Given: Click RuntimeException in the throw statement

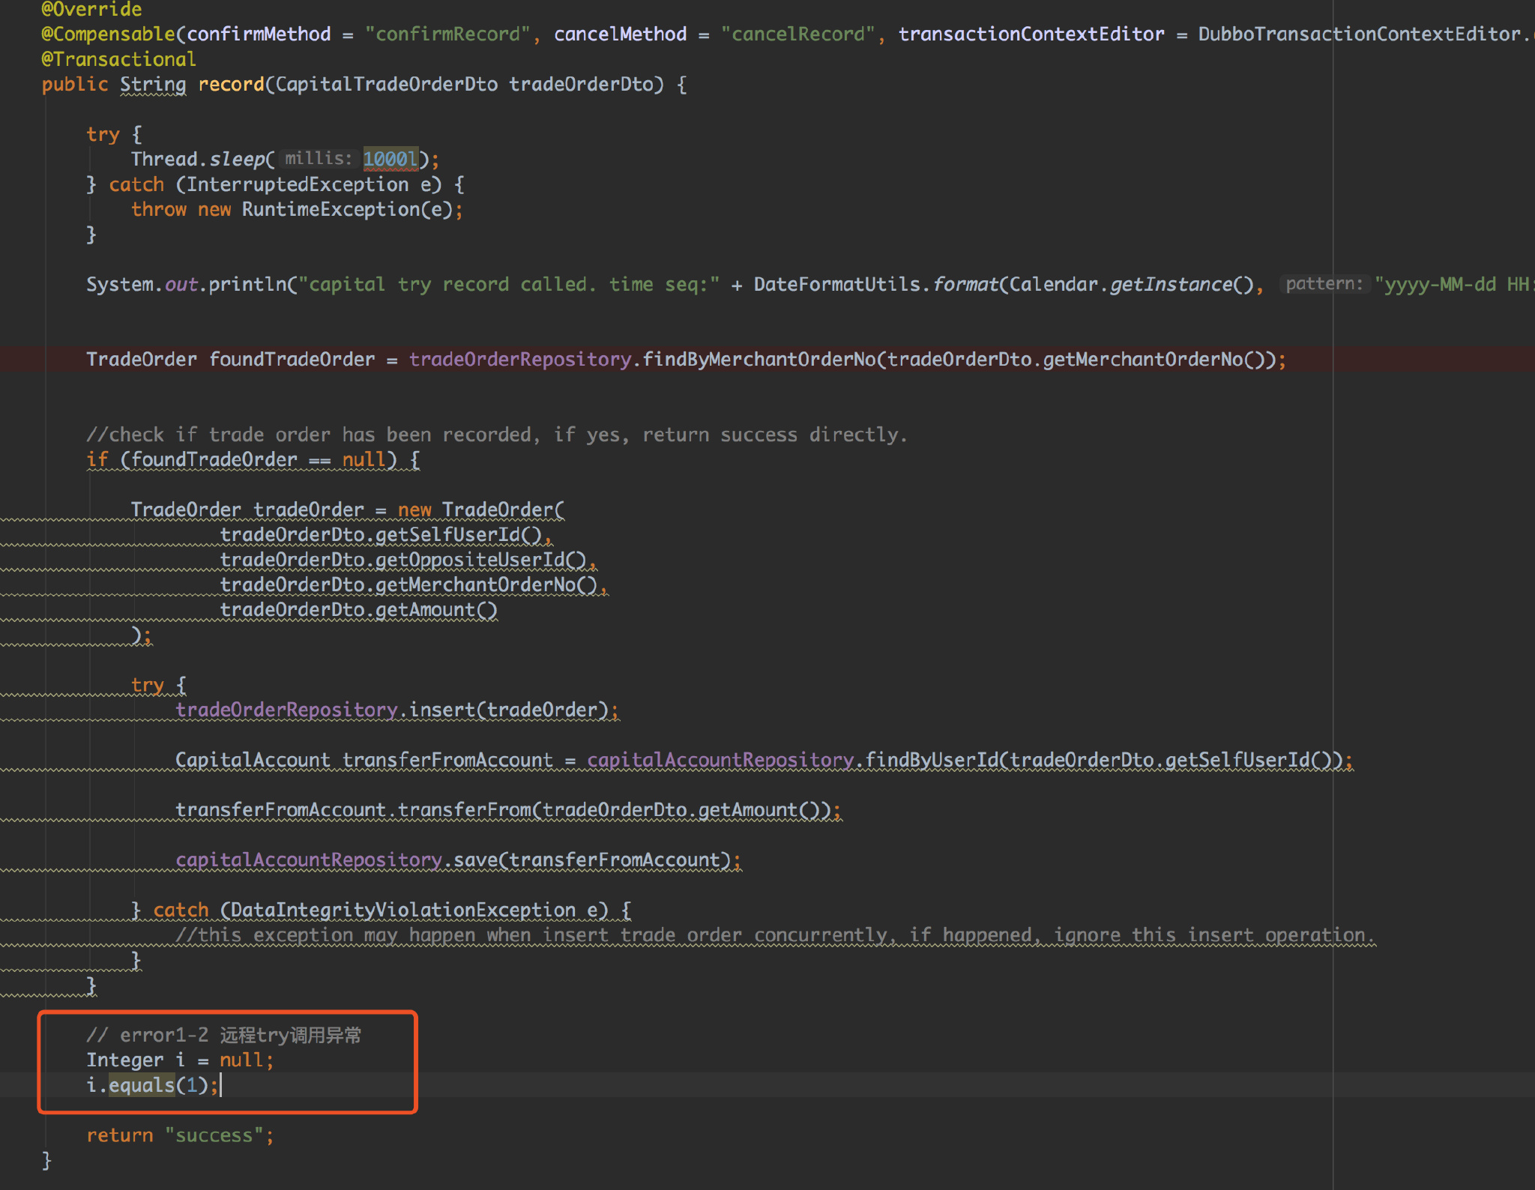Looking at the screenshot, I should pos(331,210).
